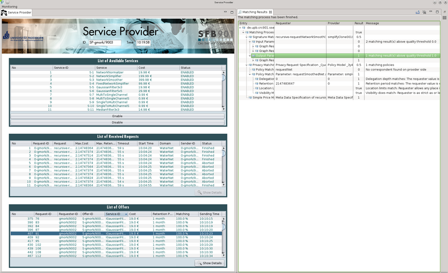This screenshot has height=273, width=448.
Task: Click the message 'No correspondent found on provider side'
Action: pos(396,70)
